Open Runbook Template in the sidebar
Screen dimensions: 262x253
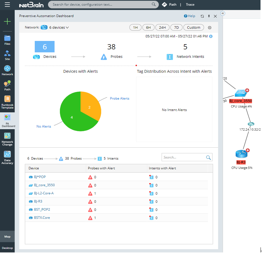[x=7, y=102]
